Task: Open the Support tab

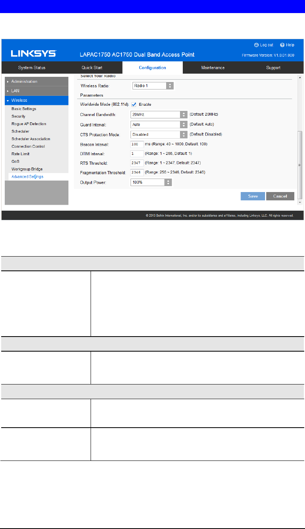Action: [x=273, y=68]
